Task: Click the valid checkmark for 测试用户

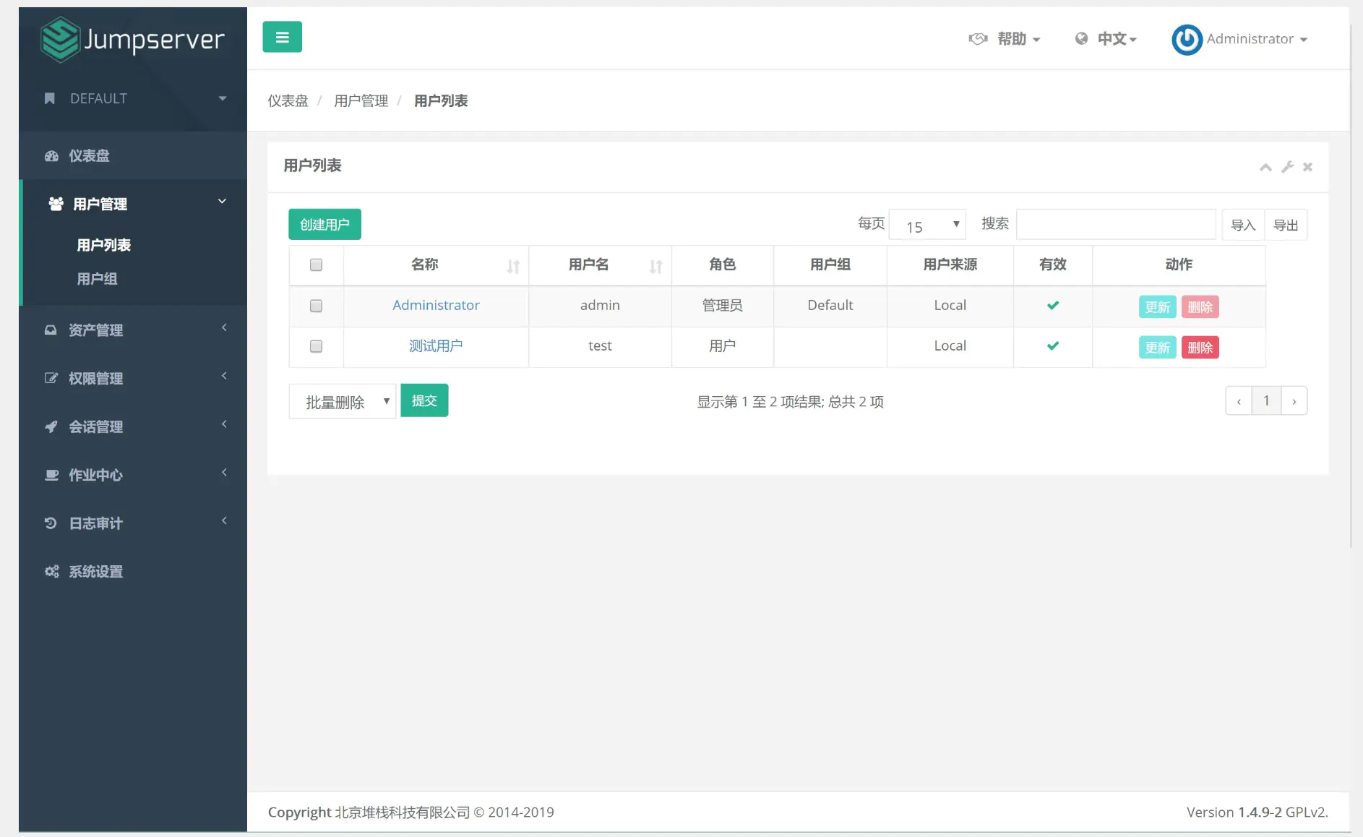Action: tap(1053, 346)
